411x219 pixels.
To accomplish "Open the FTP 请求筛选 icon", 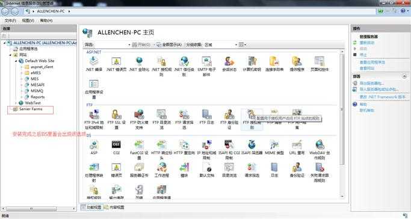I will [x=184, y=114].
